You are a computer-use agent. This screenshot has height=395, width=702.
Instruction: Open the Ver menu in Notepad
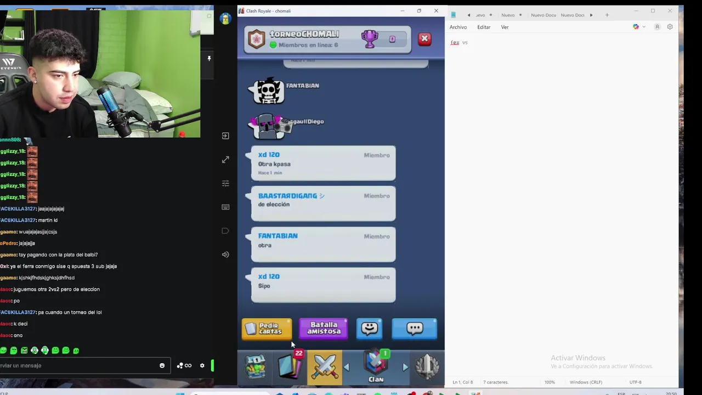[505, 27]
